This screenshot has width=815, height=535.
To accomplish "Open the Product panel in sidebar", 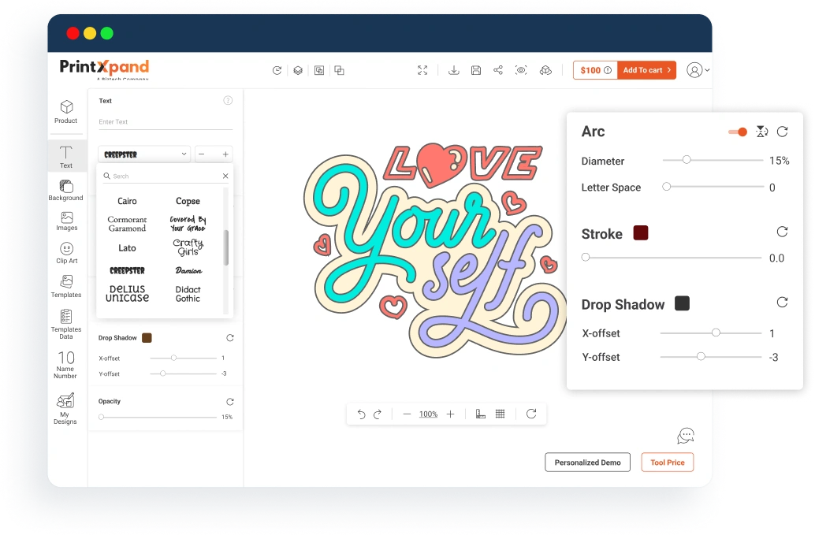I will pyautogui.click(x=66, y=112).
